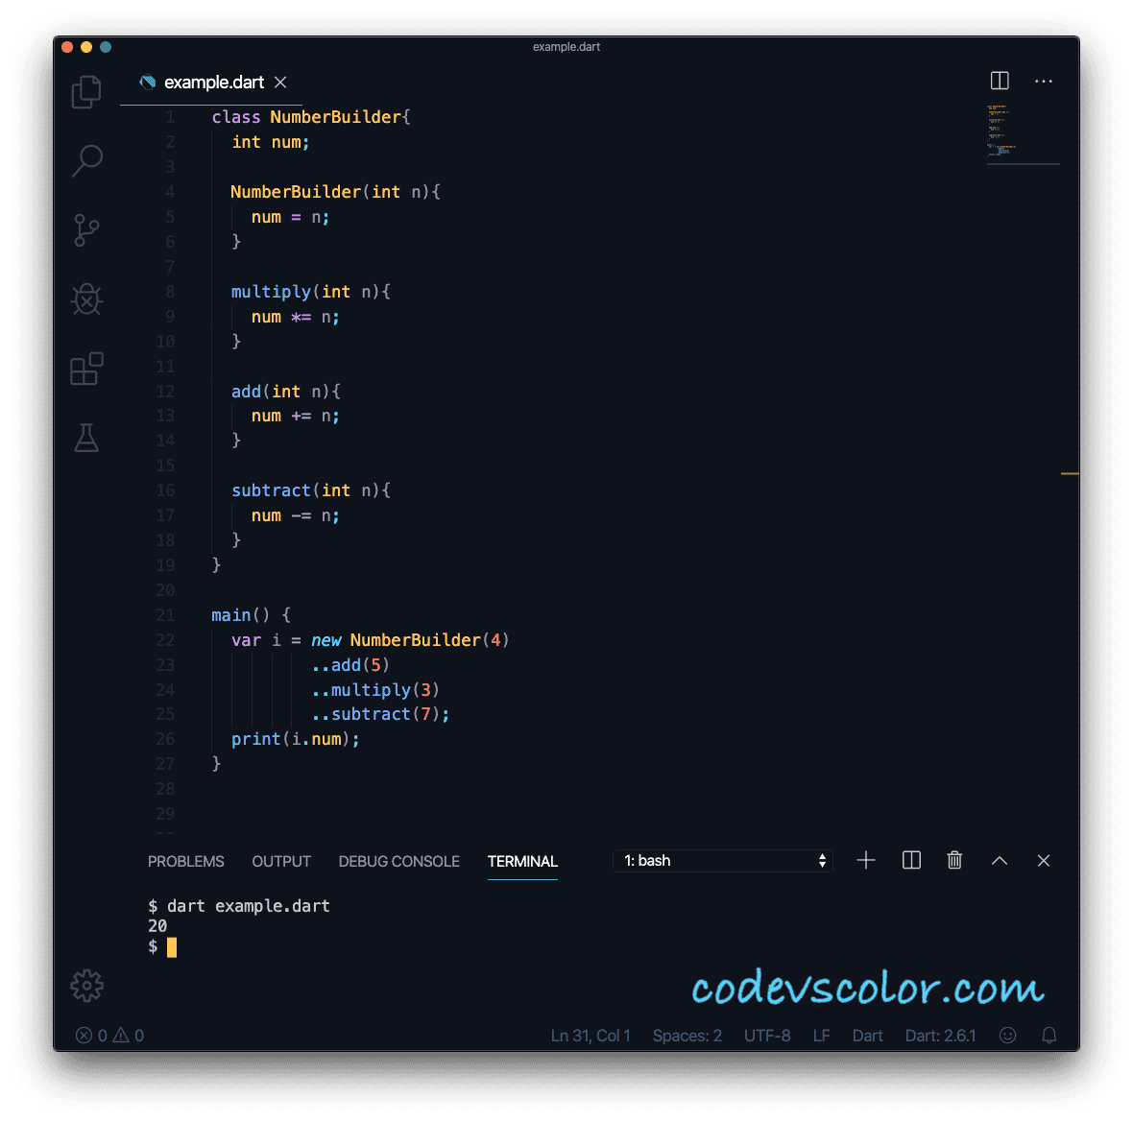
Task: Open the Search sidebar panel
Action: click(x=87, y=160)
